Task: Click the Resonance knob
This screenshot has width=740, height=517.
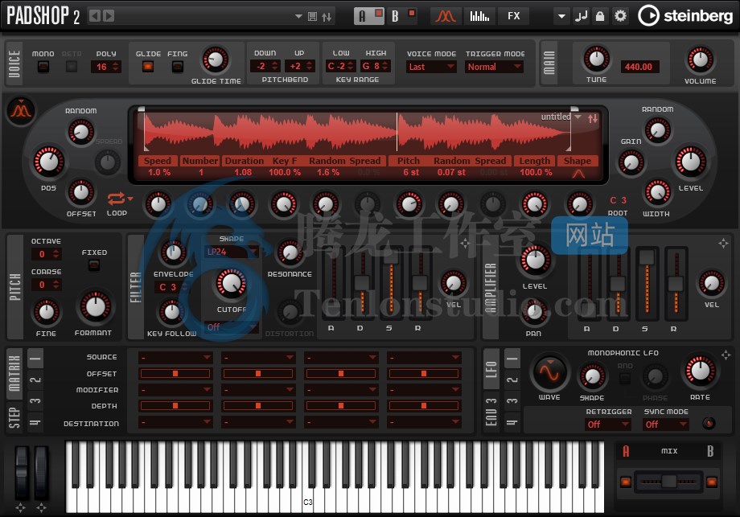Action: coord(290,252)
